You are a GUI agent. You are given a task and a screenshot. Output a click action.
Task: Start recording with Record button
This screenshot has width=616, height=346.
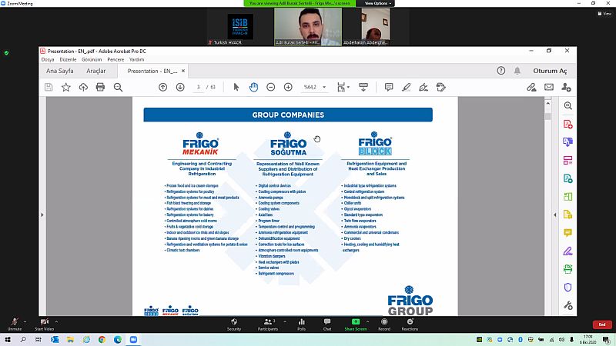coord(384,324)
